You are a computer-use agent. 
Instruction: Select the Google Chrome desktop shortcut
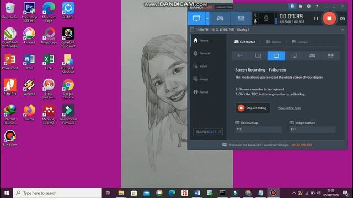tap(68, 89)
